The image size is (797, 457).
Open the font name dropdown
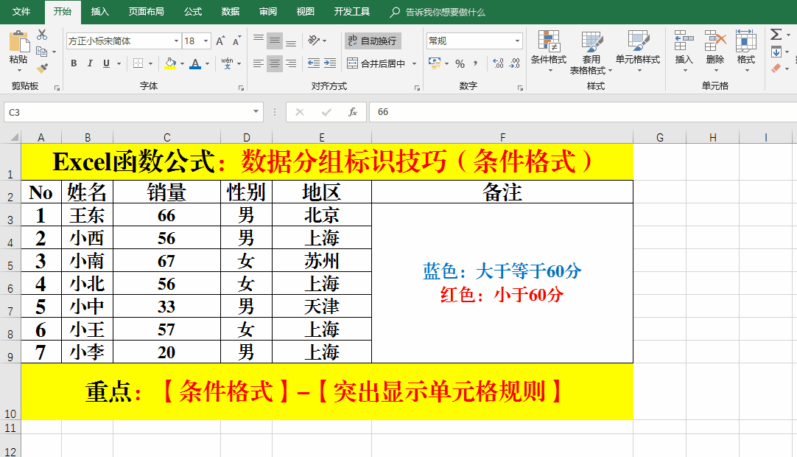click(x=176, y=41)
